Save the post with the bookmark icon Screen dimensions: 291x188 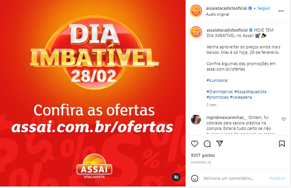pyautogui.click(x=282, y=144)
